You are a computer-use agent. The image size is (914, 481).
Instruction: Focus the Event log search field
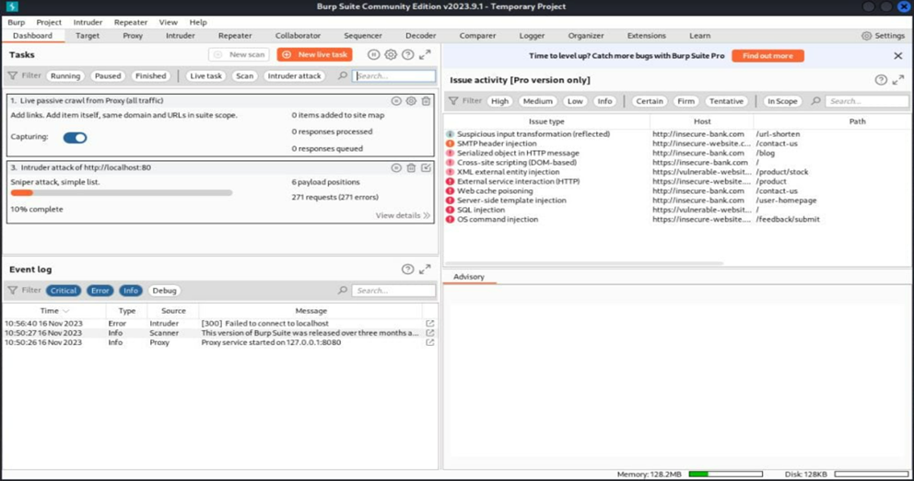[394, 291]
